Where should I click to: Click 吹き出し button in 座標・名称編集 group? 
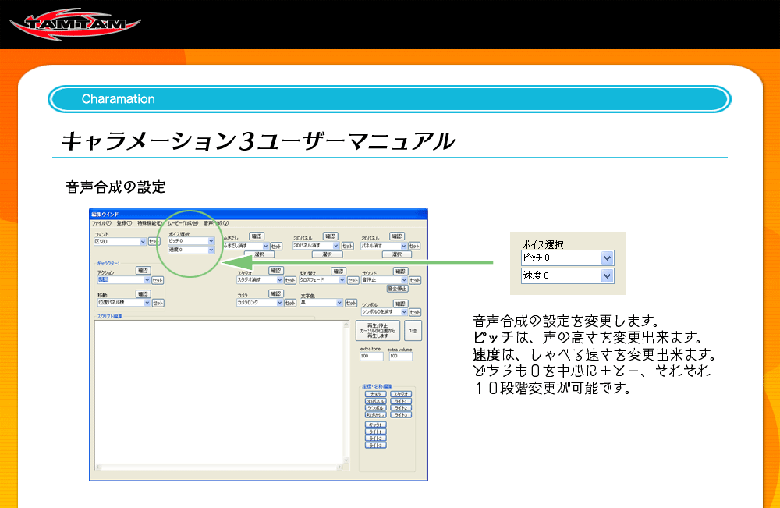point(376,415)
